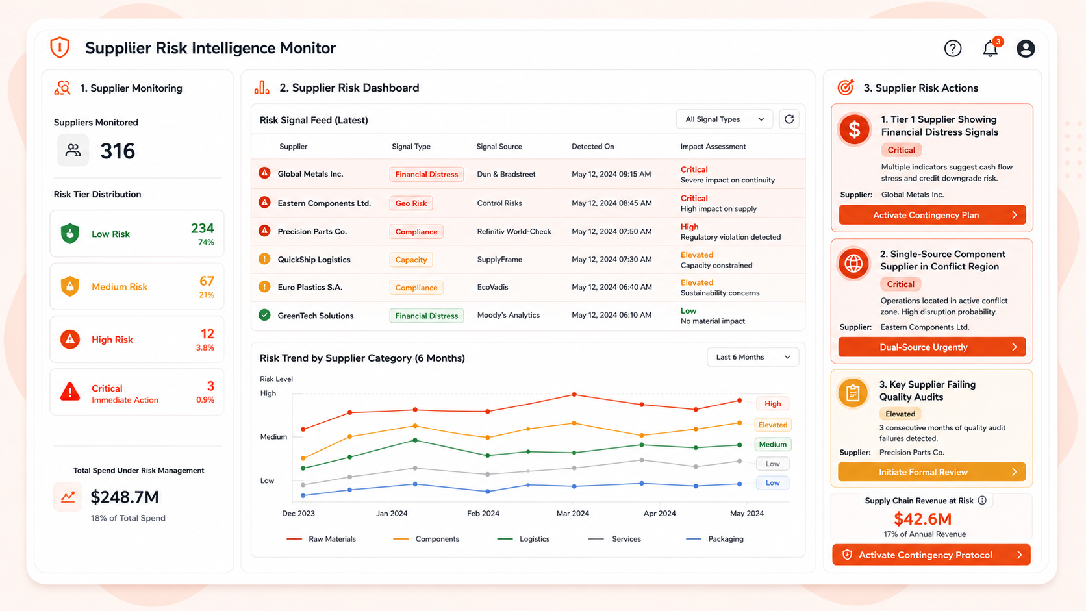This screenshot has width=1086, height=611.
Task: Open the Low Risk tier card count 234
Action: click(x=137, y=234)
